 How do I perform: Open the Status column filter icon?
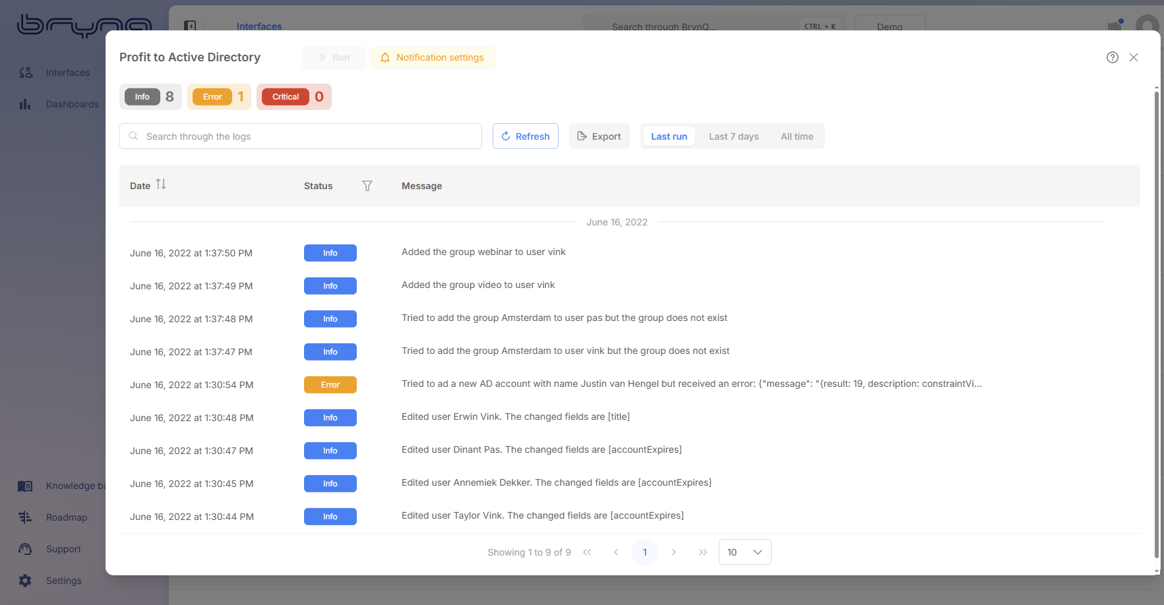[367, 186]
